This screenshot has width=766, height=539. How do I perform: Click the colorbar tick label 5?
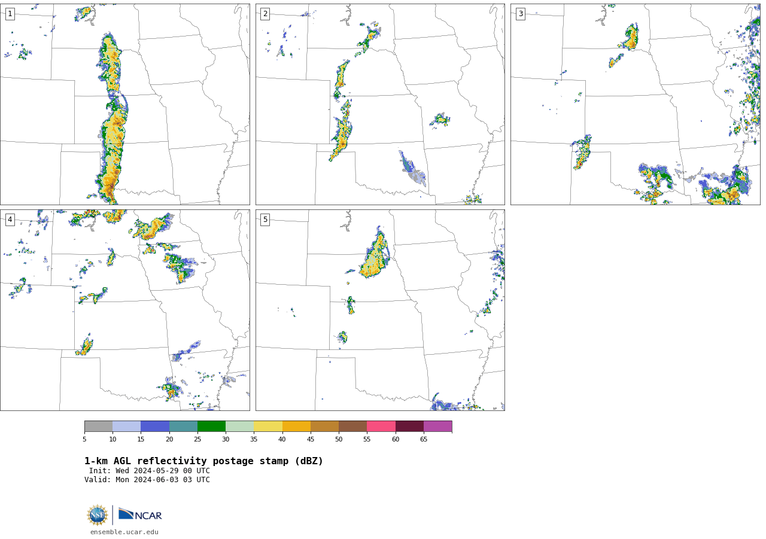[84, 440]
